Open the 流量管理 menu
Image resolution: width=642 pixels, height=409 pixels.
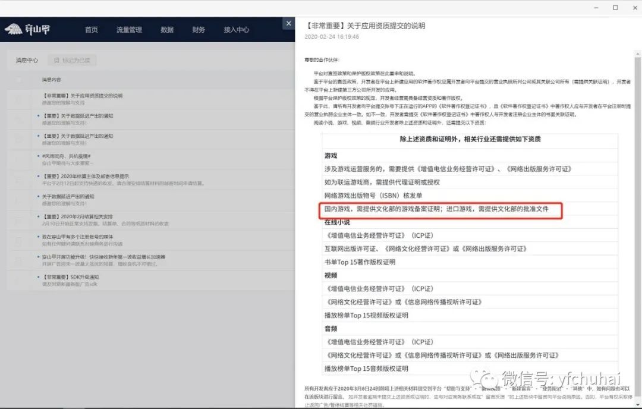coord(128,29)
